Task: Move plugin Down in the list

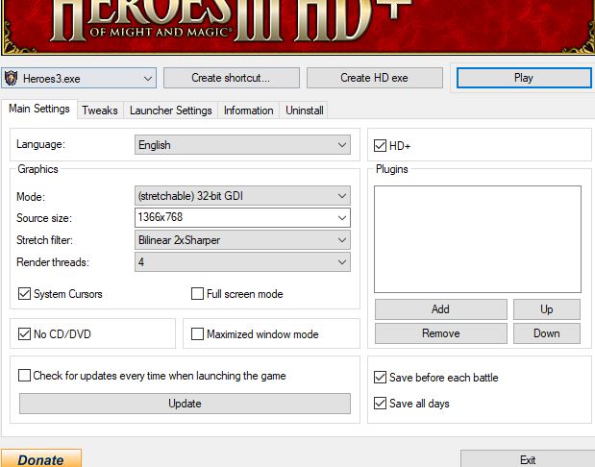Action: coord(547,333)
